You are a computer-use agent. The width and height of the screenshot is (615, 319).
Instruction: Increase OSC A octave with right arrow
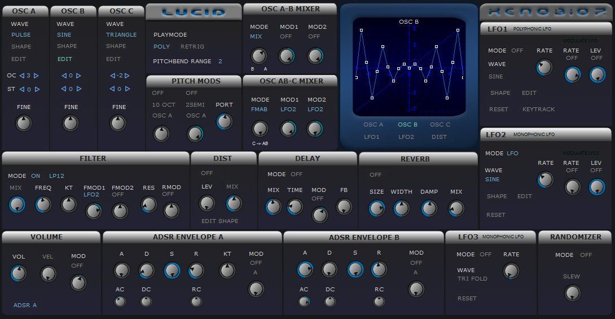click(x=37, y=75)
